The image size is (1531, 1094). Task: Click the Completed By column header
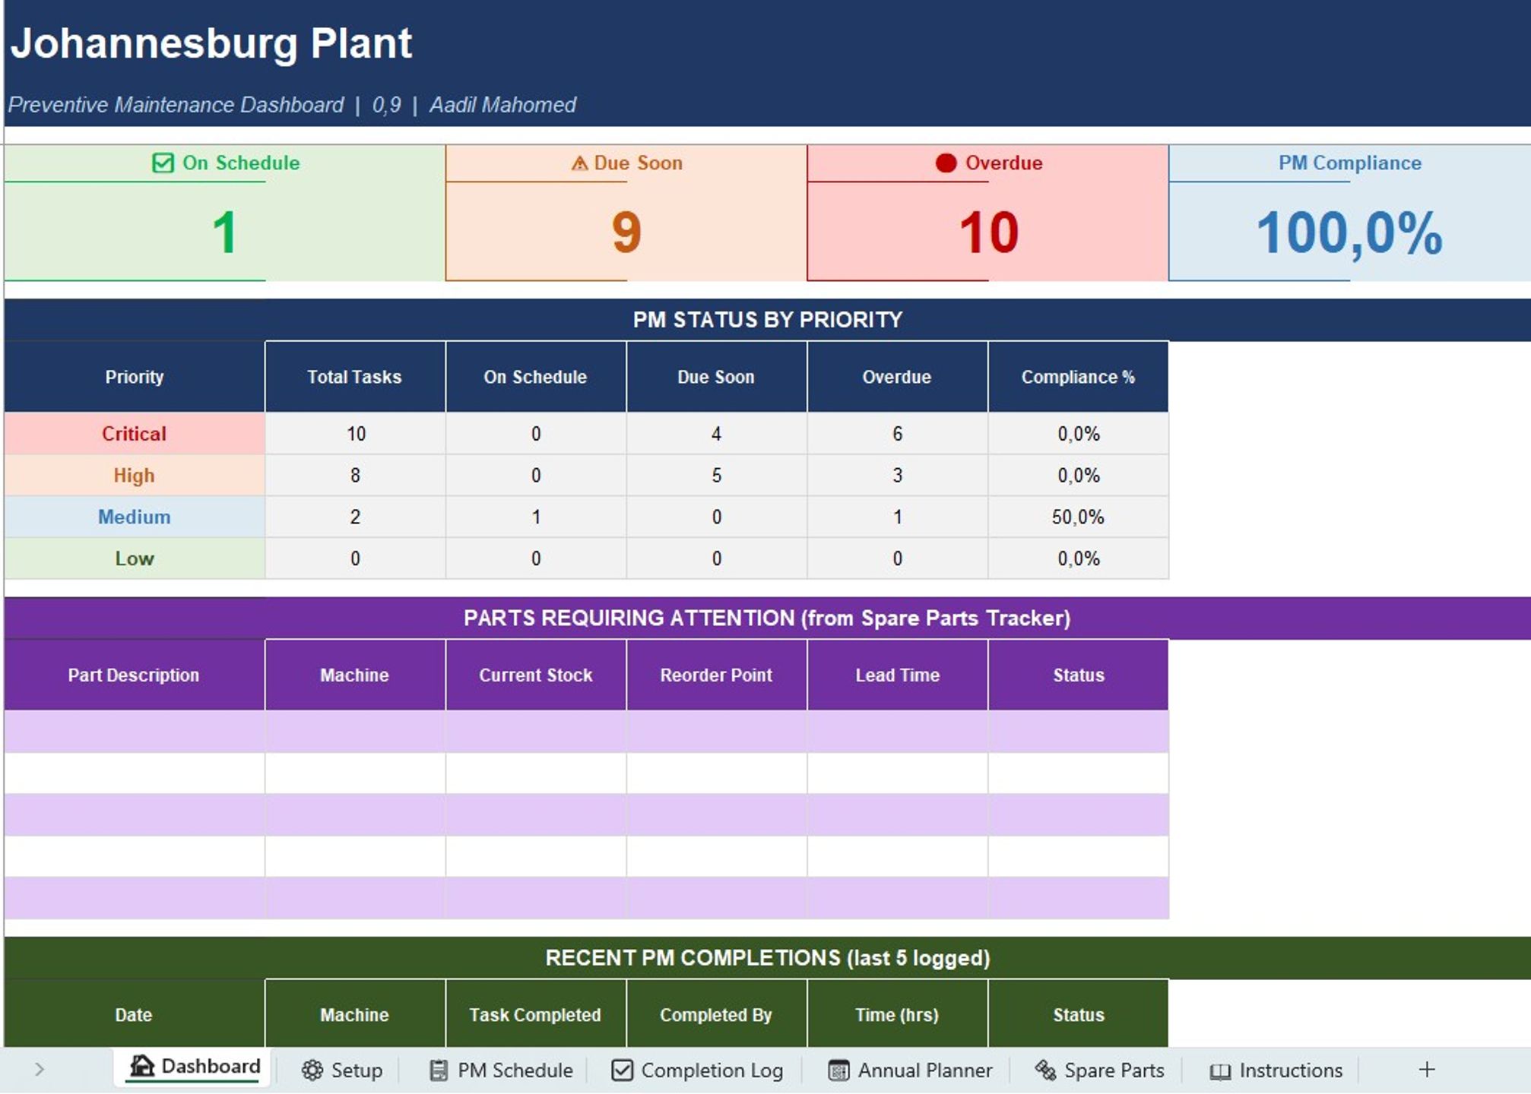pos(716,1015)
